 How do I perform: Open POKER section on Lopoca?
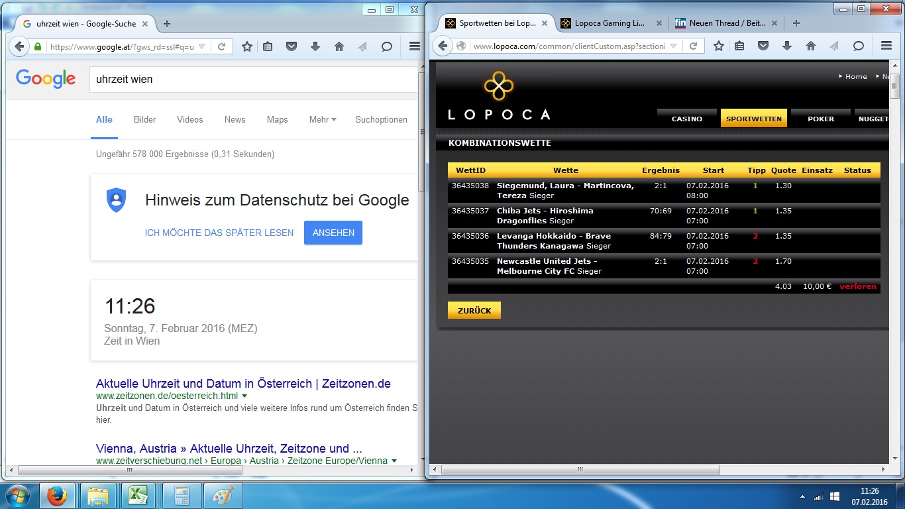click(x=821, y=119)
